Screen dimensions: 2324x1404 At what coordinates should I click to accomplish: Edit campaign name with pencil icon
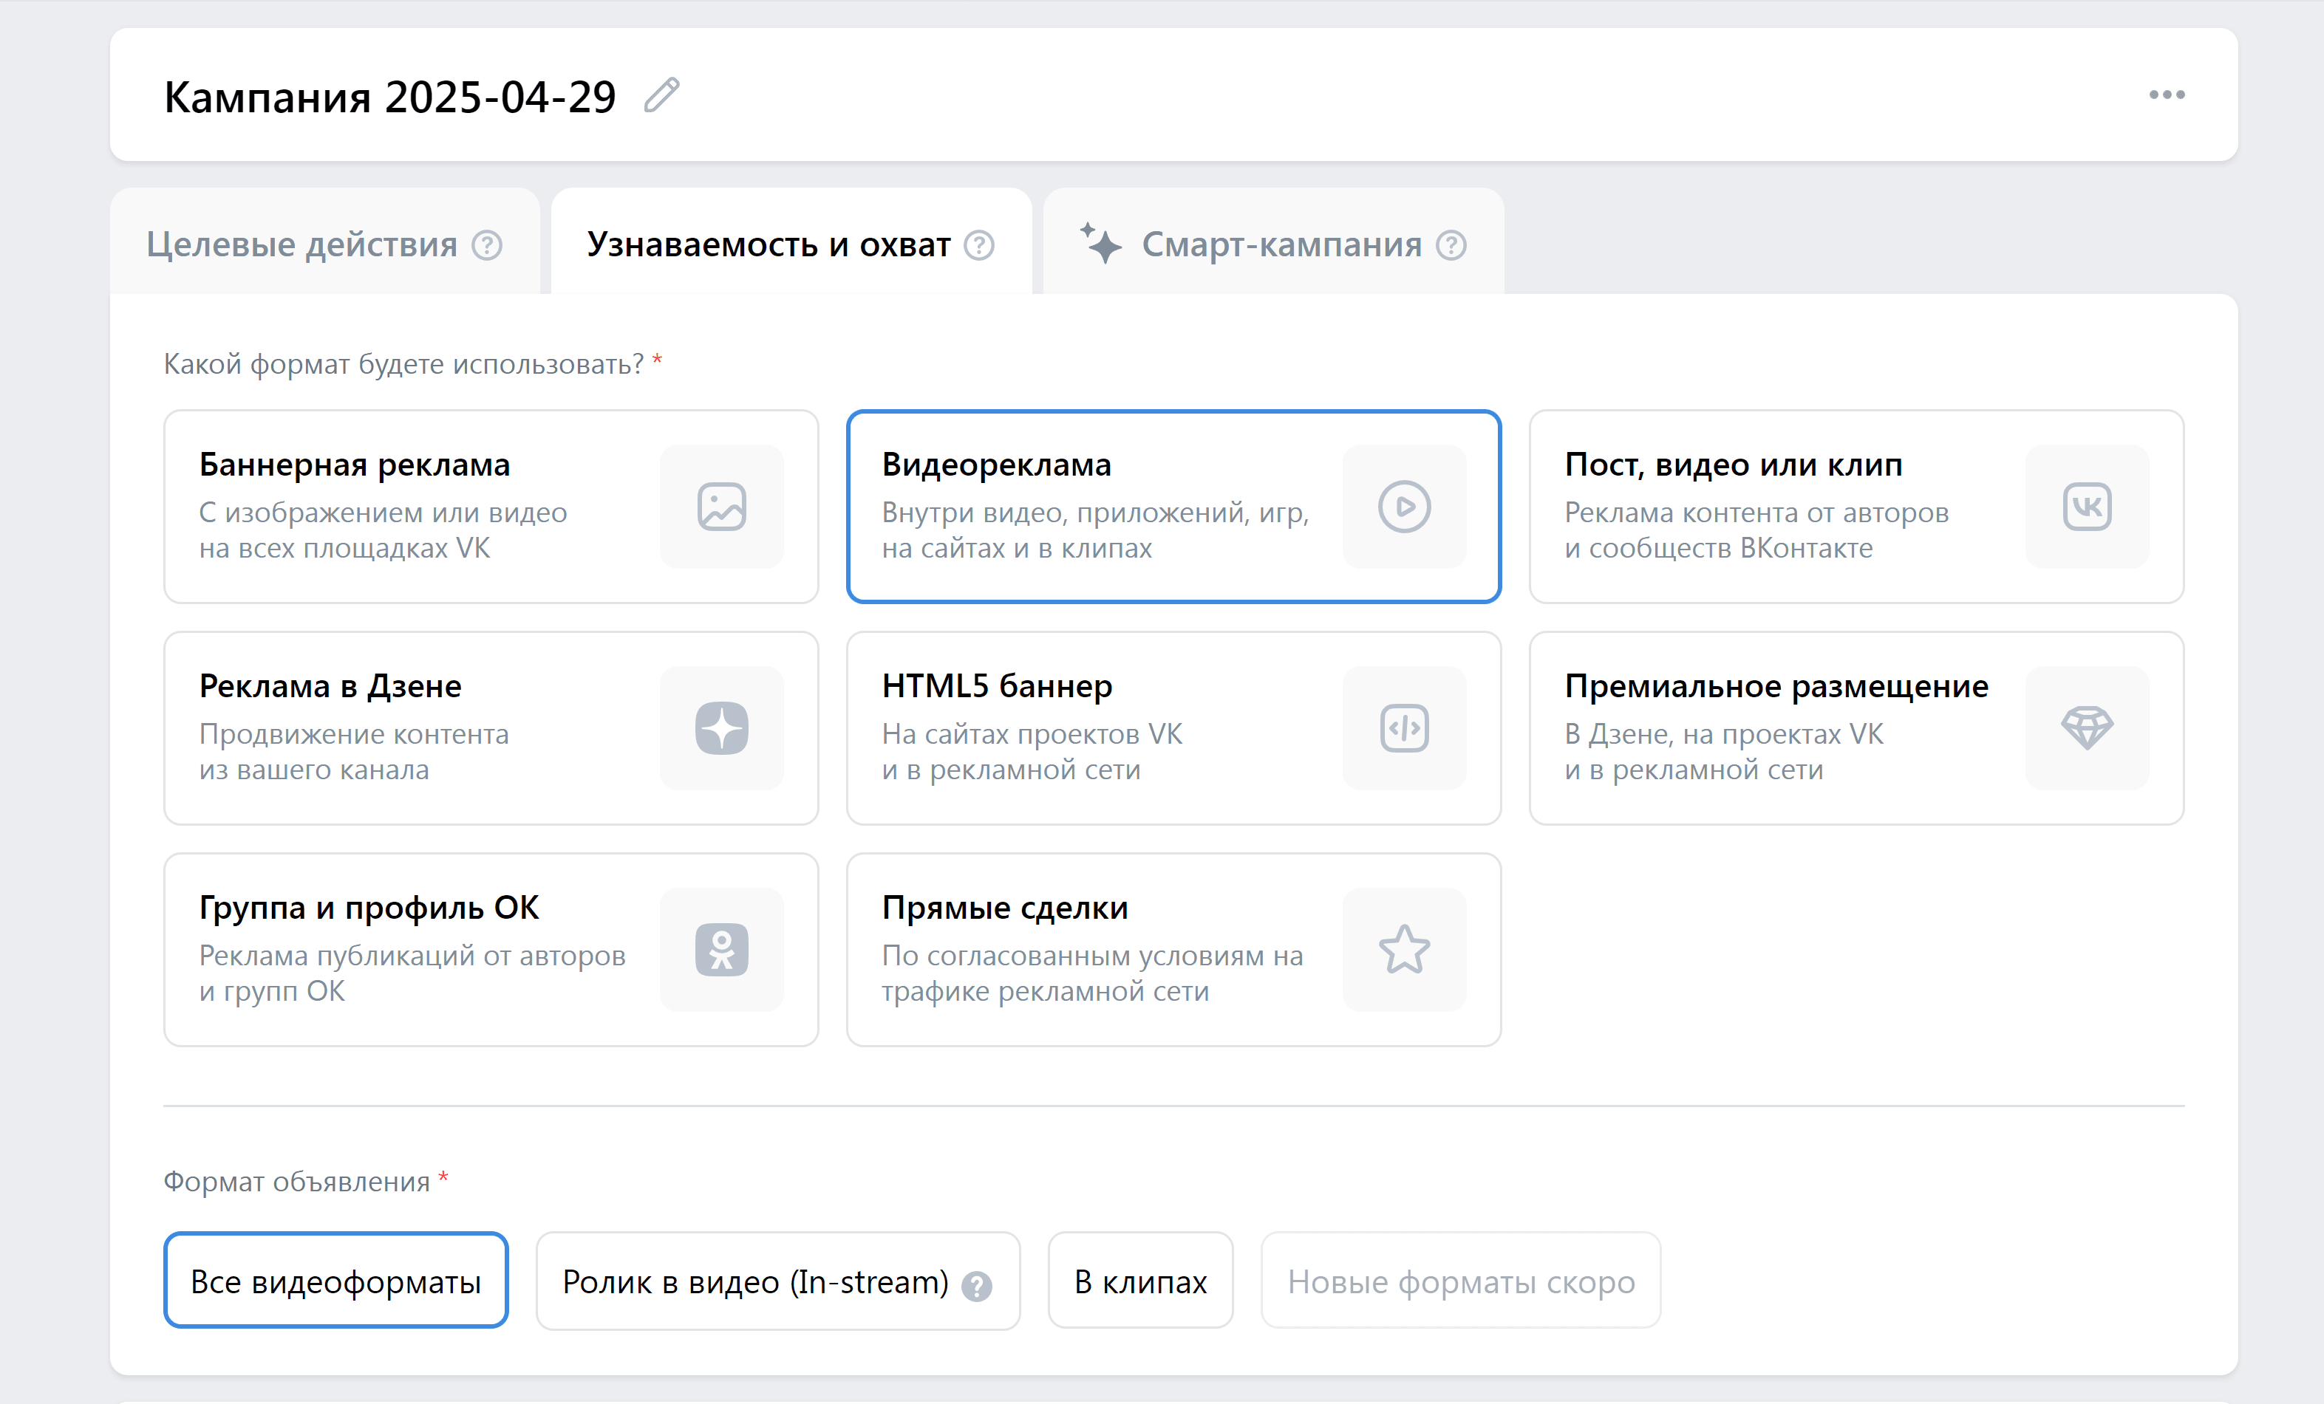[661, 95]
